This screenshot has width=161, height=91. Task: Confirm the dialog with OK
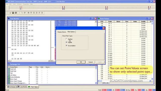pyautogui.click(x=81, y=62)
